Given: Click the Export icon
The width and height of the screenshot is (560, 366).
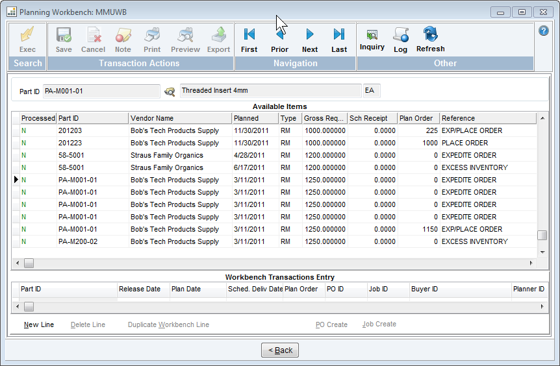Looking at the screenshot, I should 218,39.
